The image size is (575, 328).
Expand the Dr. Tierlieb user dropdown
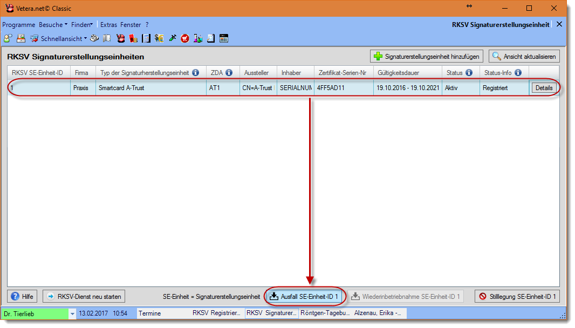click(72, 313)
